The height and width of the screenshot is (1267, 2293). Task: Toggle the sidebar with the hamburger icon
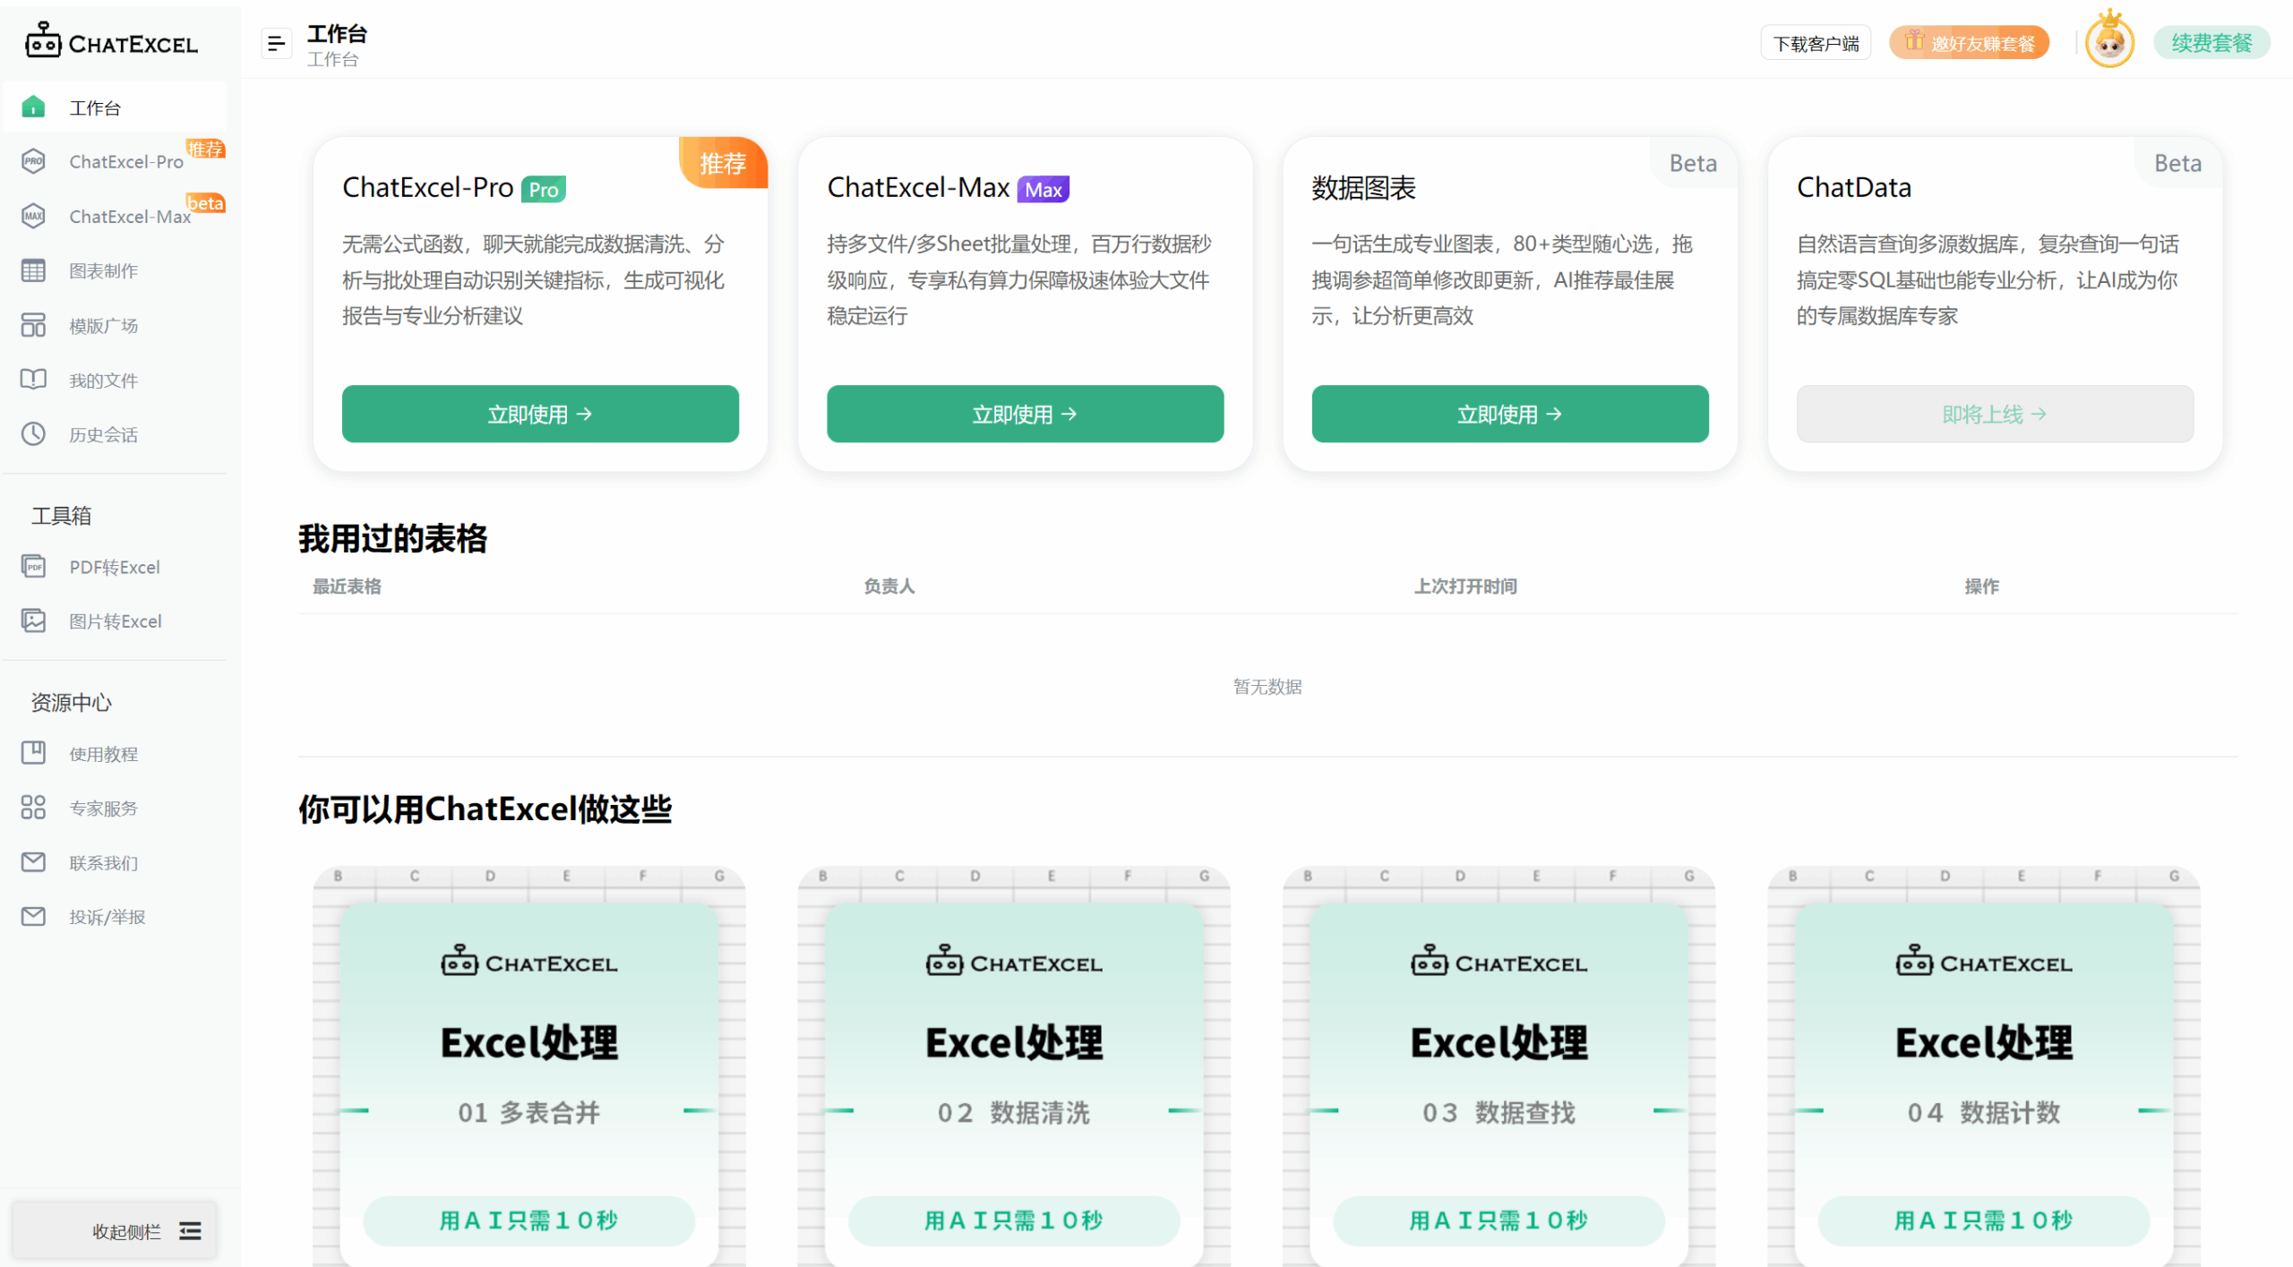pyautogui.click(x=275, y=42)
